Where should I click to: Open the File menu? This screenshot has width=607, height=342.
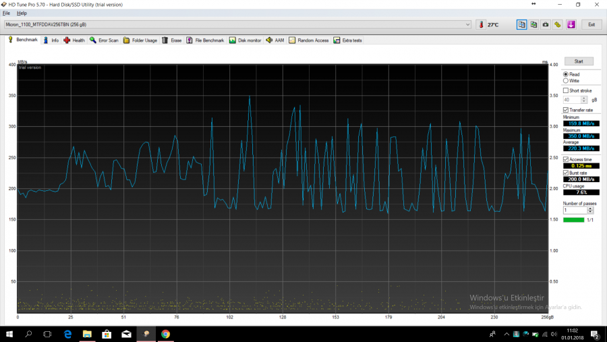coord(6,13)
